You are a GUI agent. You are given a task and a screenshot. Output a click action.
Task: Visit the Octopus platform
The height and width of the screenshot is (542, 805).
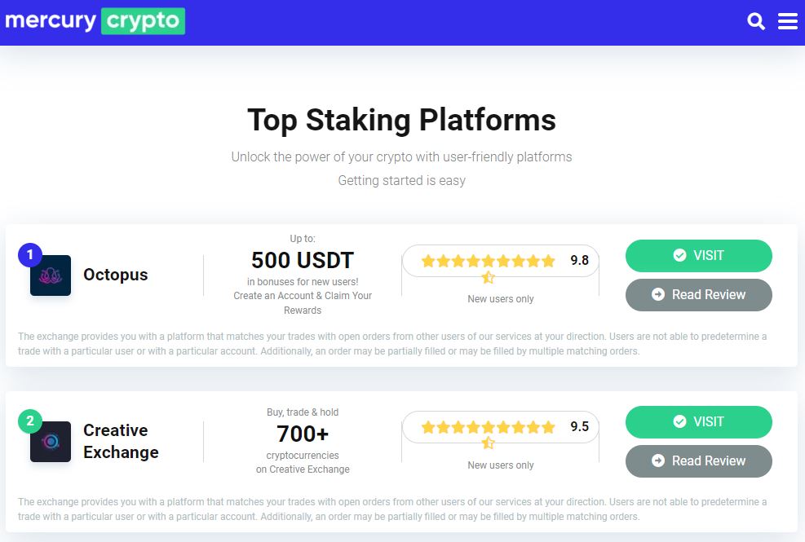(x=699, y=256)
